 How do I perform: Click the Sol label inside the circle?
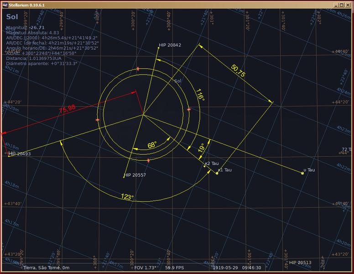point(178,81)
